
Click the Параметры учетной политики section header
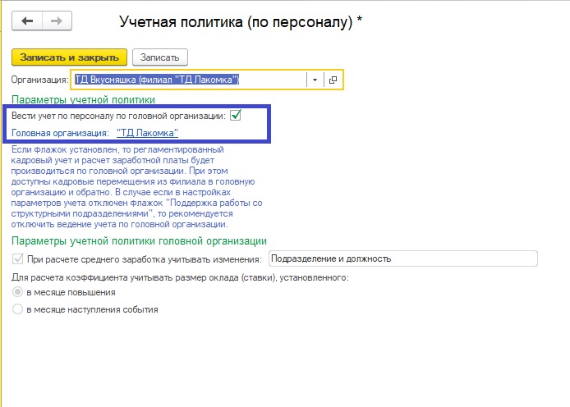pyautogui.click(x=83, y=99)
